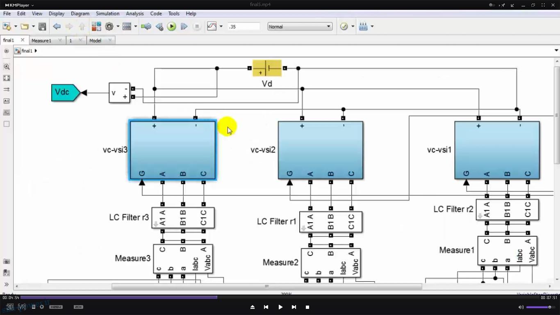
Task: Stop video playback in KMPlayer
Action: pyautogui.click(x=307, y=307)
